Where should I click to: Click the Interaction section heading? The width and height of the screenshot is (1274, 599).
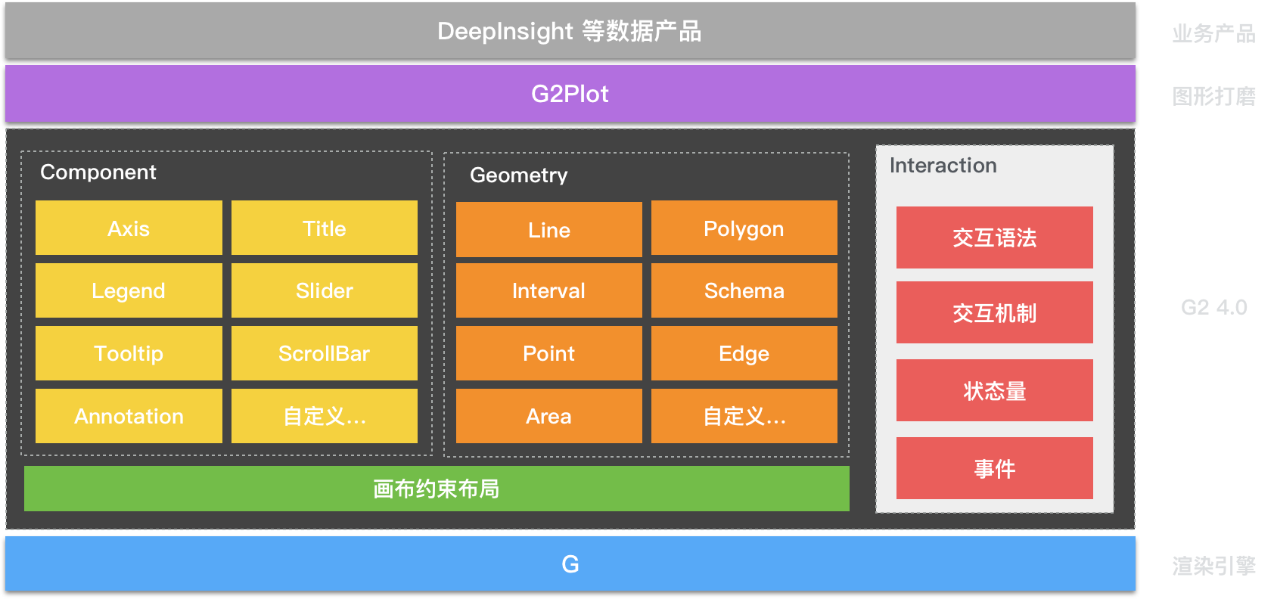943,166
